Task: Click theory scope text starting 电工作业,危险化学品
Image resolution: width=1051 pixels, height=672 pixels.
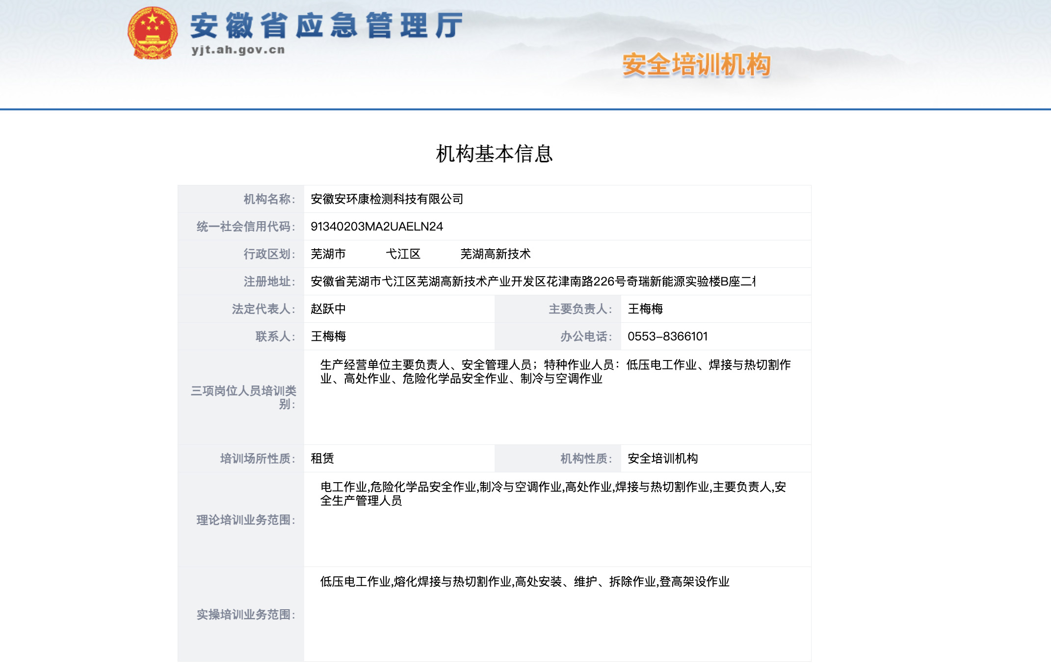Action: (x=553, y=493)
